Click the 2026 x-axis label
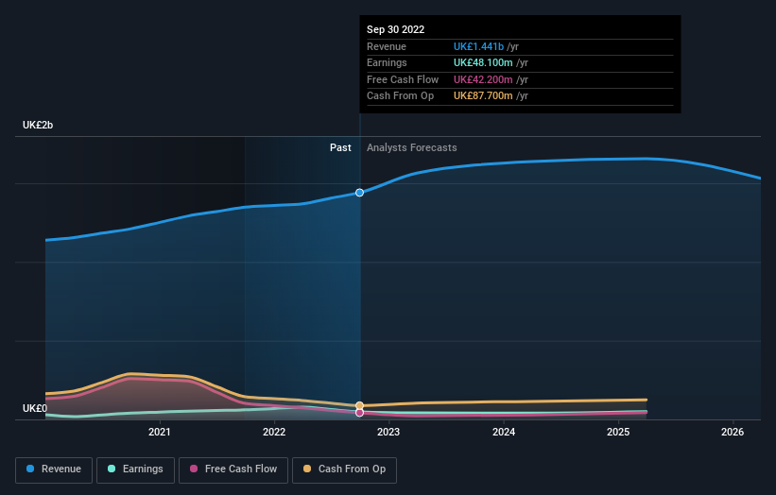This screenshot has width=776, height=495. coord(733,433)
